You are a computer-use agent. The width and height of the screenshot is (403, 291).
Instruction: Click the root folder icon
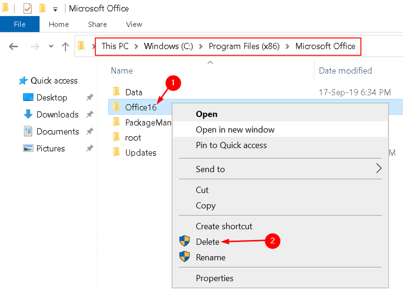pos(116,137)
